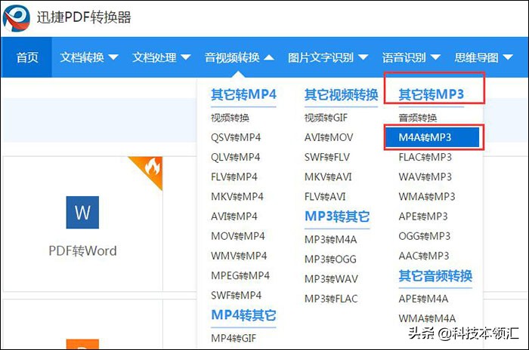Expand the 图片文字识别 dropdown arrow
529x350 pixels.
coord(363,57)
